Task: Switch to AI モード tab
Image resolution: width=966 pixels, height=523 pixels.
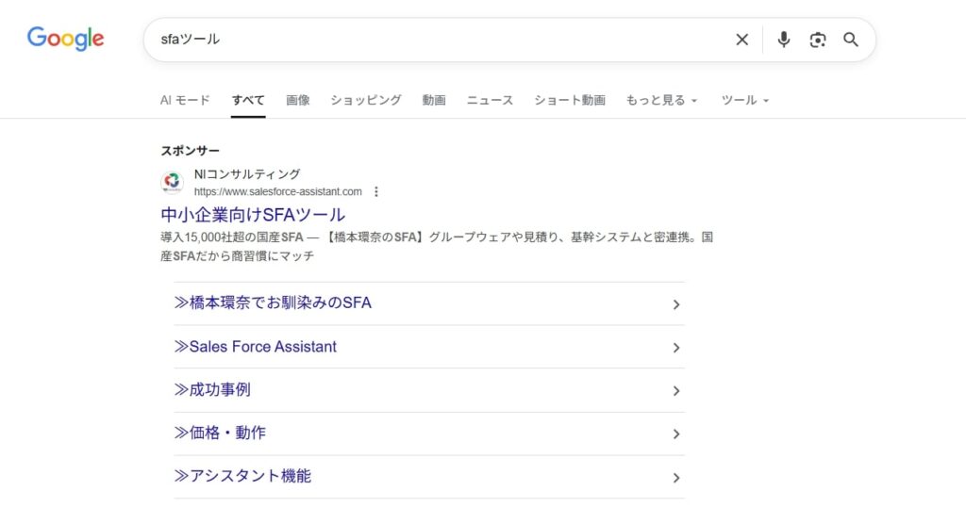Action: click(x=185, y=100)
